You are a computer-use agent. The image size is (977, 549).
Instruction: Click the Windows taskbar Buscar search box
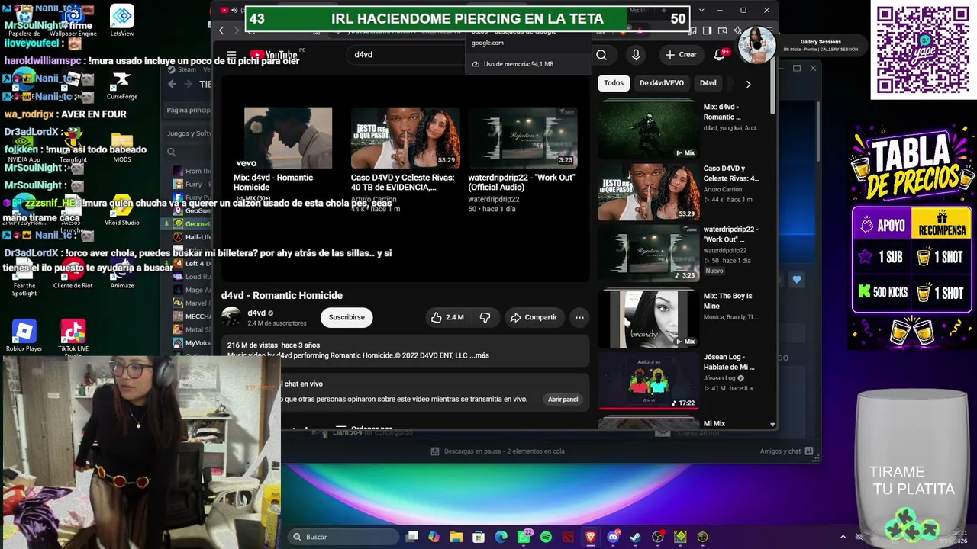coord(343,537)
